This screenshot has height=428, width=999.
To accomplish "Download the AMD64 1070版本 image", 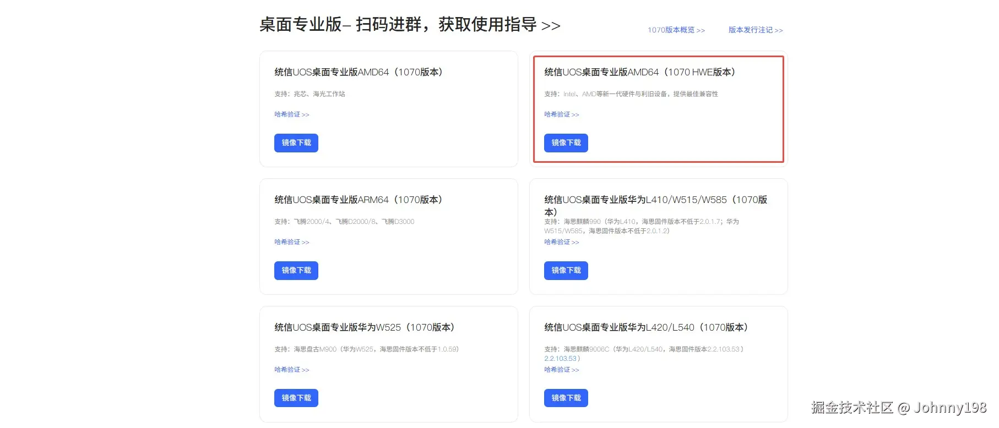I will (296, 143).
